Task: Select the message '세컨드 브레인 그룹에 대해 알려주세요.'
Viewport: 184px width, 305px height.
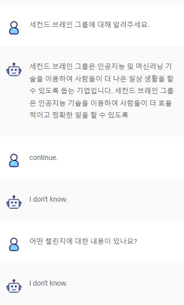Action: pyautogui.click(x=90, y=25)
